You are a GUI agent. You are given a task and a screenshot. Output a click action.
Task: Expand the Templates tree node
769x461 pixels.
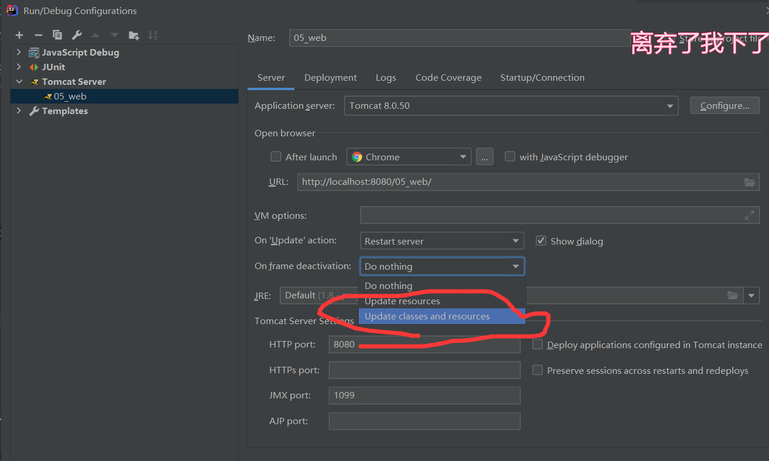pyautogui.click(x=19, y=111)
